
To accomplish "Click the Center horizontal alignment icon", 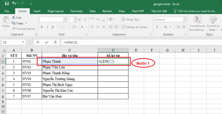I will (98, 27).
